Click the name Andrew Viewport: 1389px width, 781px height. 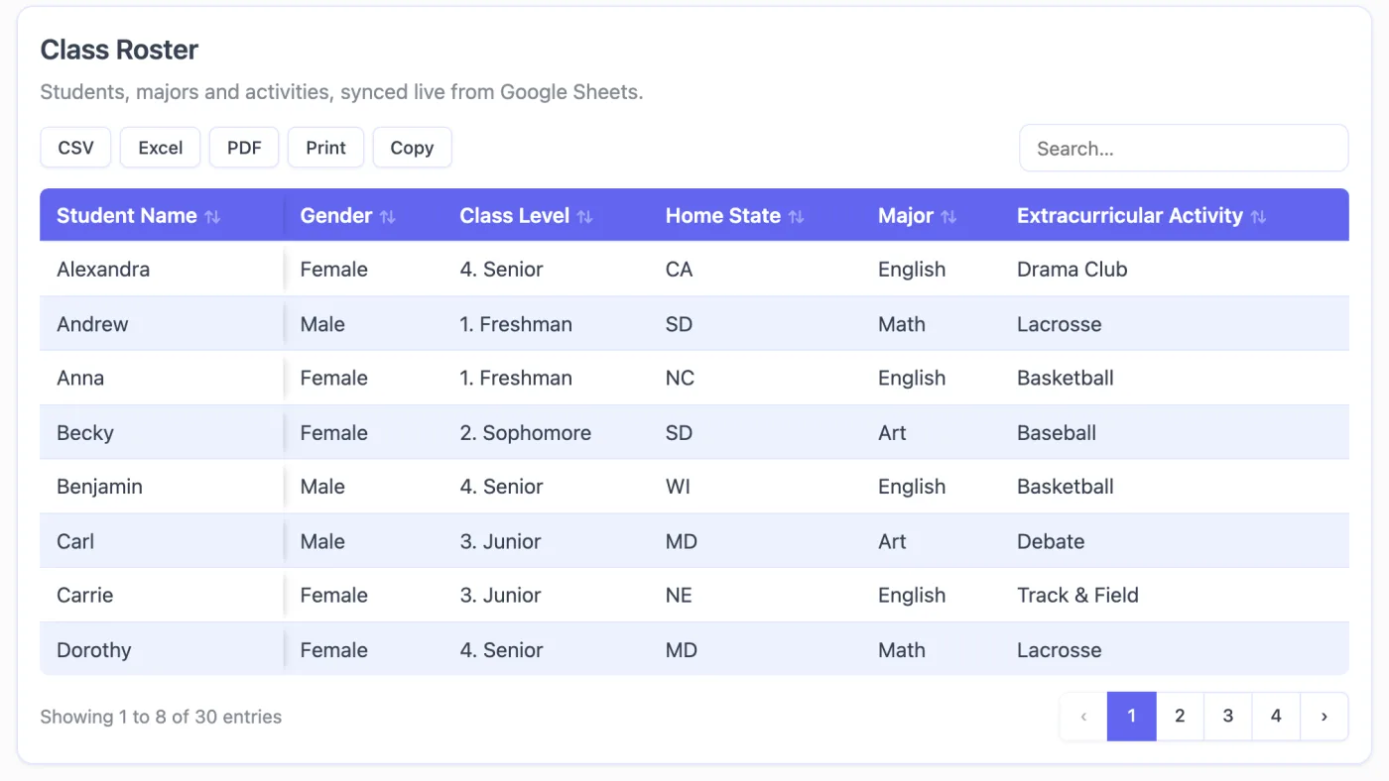pos(92,324)
